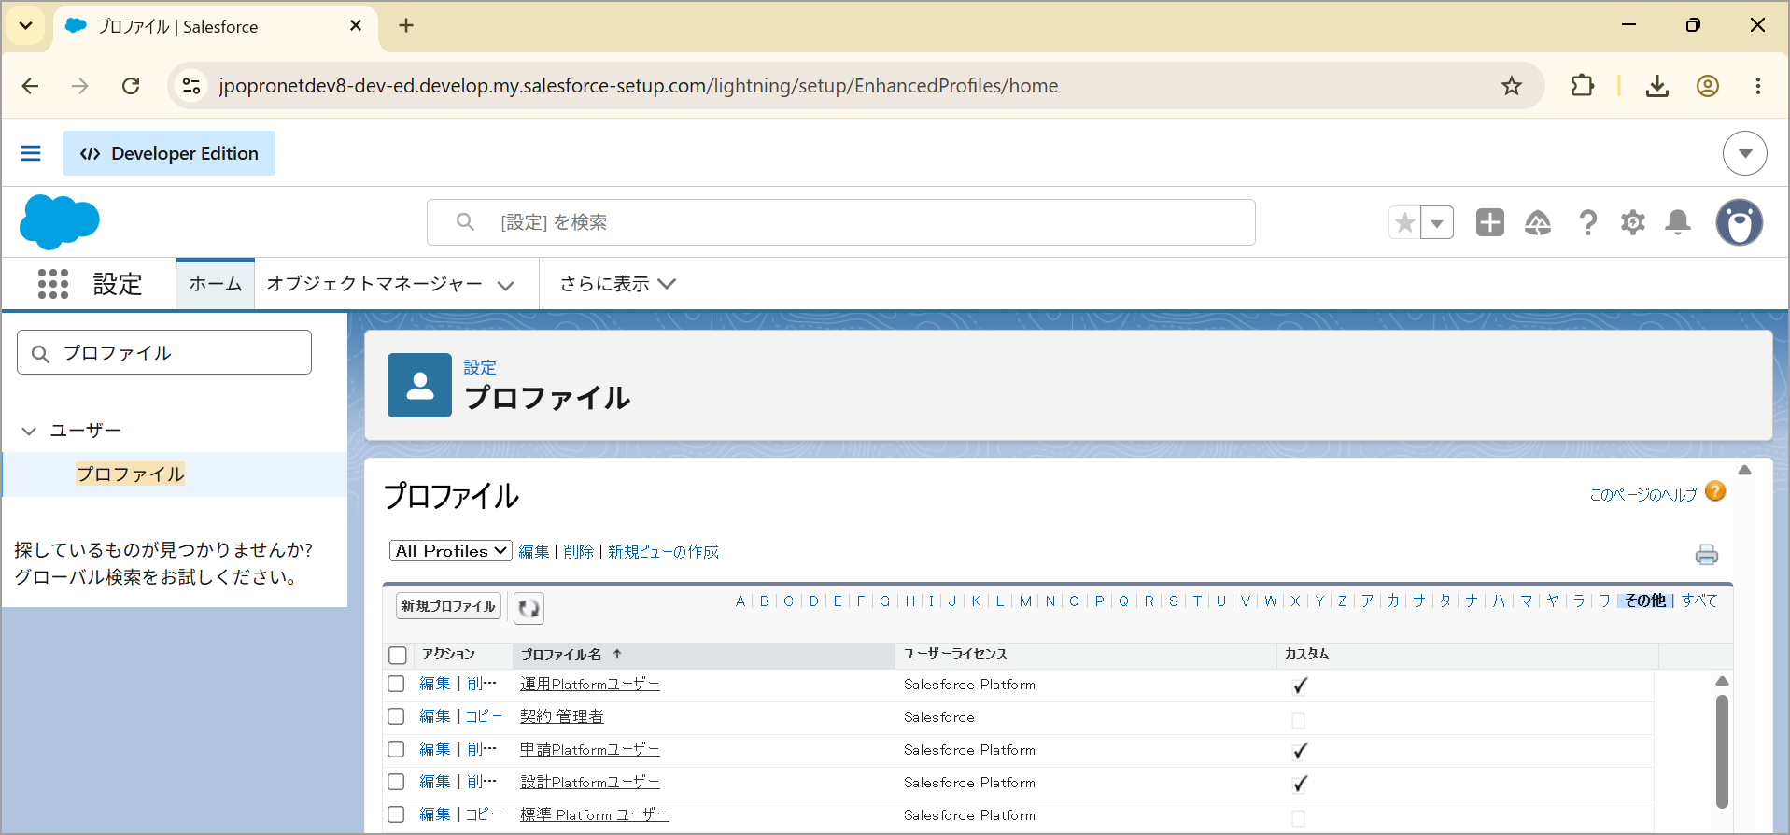Open the browser downloads icon
Viewport: 1790px width, 835px height.
point(1657,86)
